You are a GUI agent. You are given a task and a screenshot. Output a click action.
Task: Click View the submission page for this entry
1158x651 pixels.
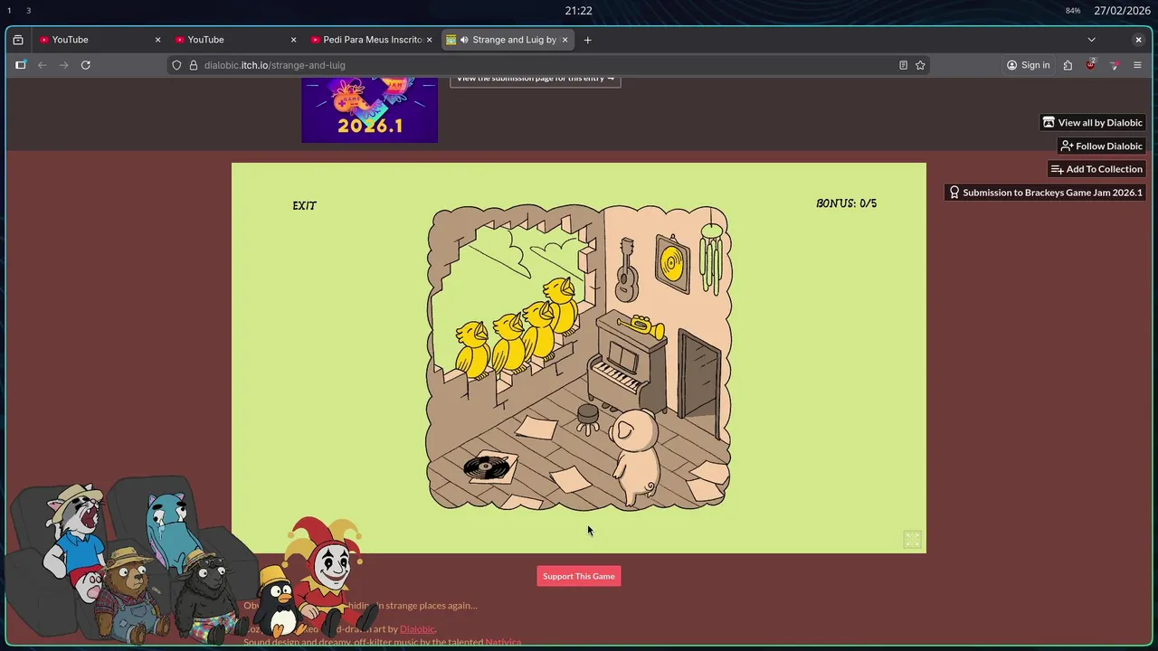click(x=535, y=80)
